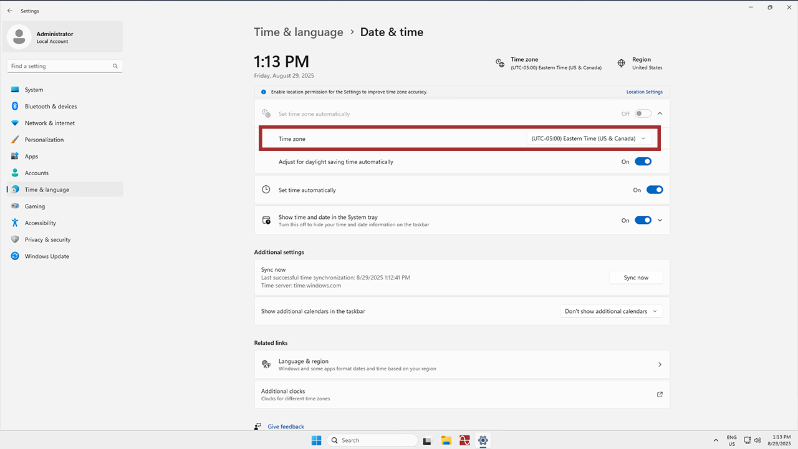Open the additional calendars dropdown

coord(611,311)
